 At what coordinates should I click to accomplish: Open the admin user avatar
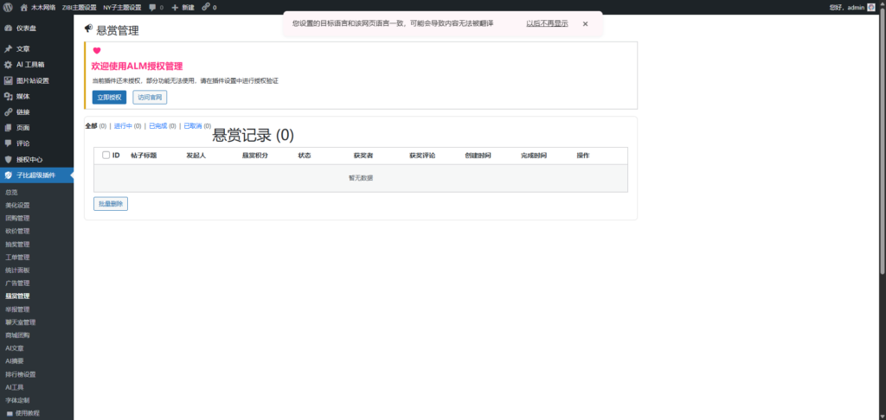870,7
